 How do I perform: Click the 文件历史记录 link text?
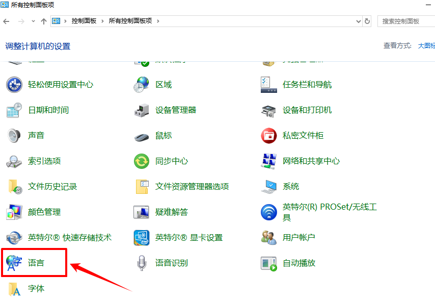pyautogui.click(x=52, y=187)
